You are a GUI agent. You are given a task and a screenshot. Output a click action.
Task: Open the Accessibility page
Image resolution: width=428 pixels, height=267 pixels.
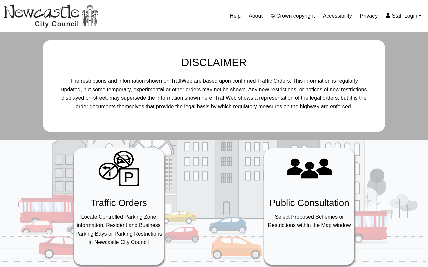click(337, 16)
